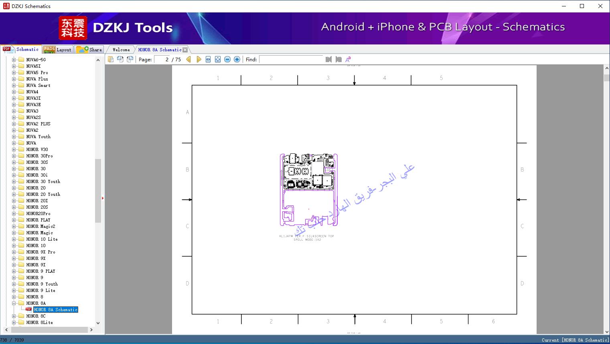
Task: Expand the HONOR 8Lite folder
Action: pos(14,322)
